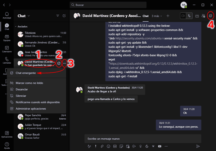The image size is (216, 151).
Task: Select 'pego una llamada a Carlos' message
Action: click(x=111, y=99)
